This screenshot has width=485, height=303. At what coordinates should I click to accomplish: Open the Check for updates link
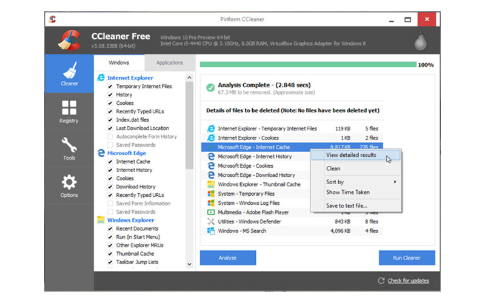[408, 281]
